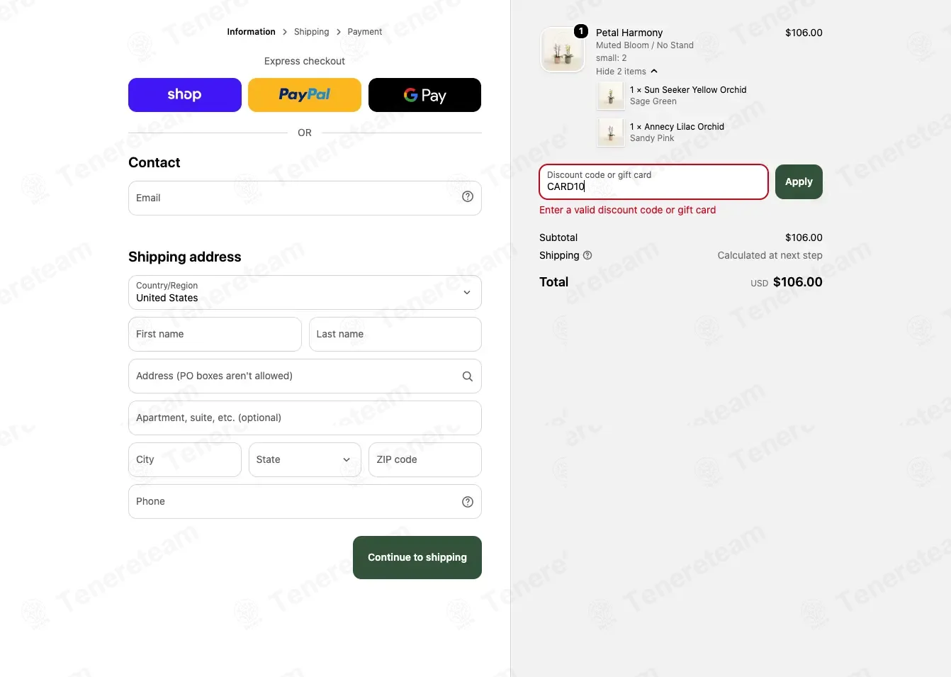The image size is (951, 677).
Task: Go to Shipping breadcrumb step
Action: pos(312,32)
